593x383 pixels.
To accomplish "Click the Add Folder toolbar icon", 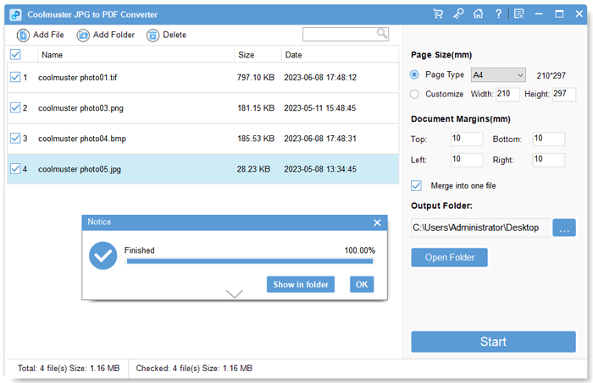I will [x=83, y=35].
